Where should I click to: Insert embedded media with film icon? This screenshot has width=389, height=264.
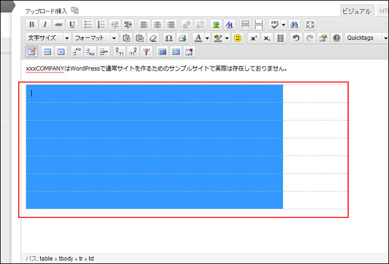[x=280, y=38]
